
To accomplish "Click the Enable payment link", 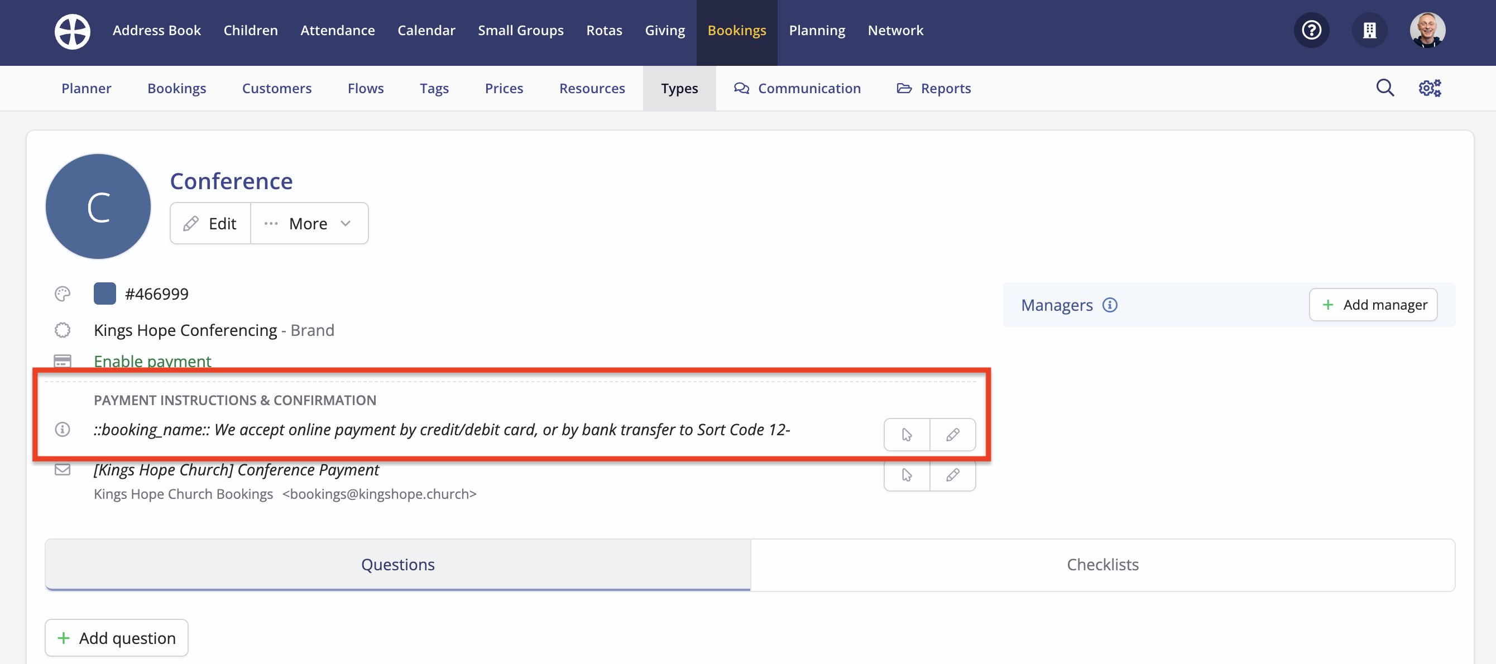I will click(x=152, y=361).
